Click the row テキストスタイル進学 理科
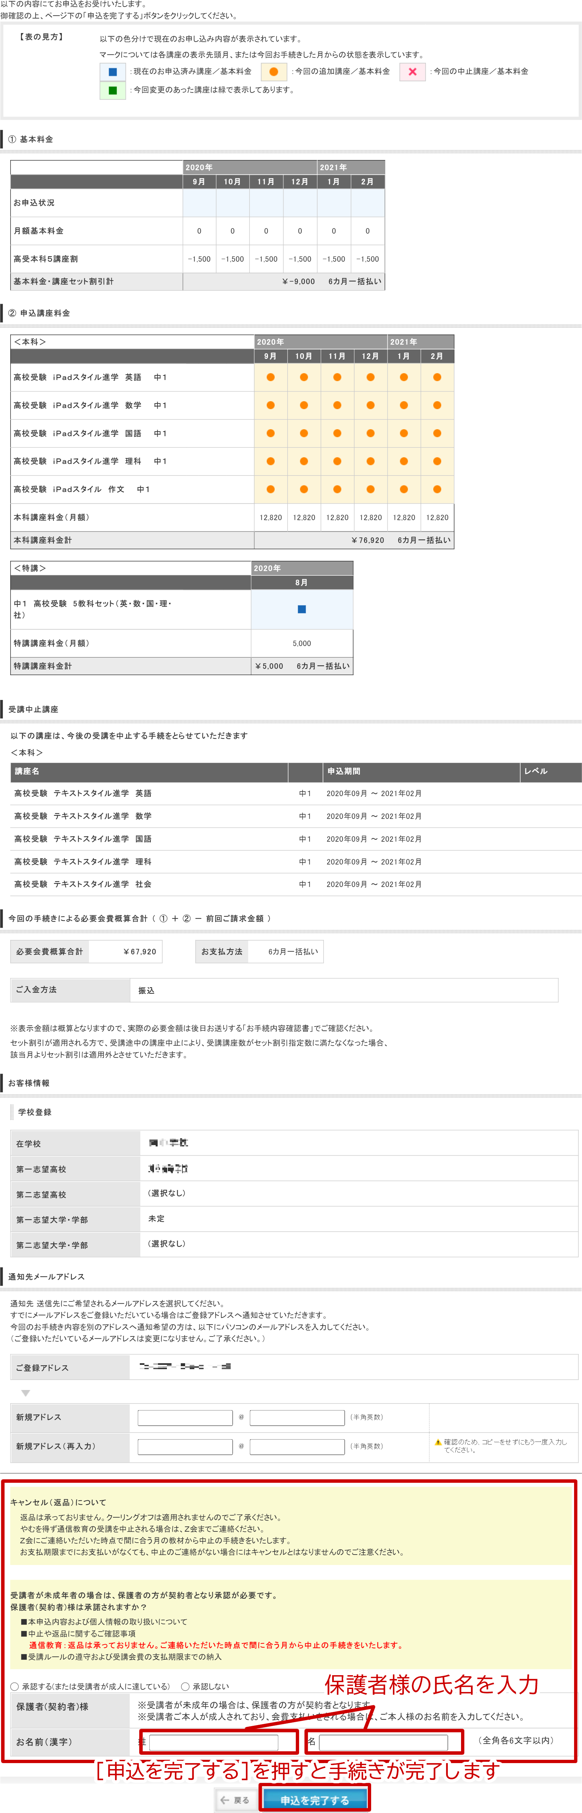This screenshot has width=582, height=1813. [295, 862]
